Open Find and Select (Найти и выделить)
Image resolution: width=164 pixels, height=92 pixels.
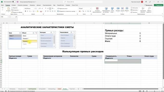149,10
